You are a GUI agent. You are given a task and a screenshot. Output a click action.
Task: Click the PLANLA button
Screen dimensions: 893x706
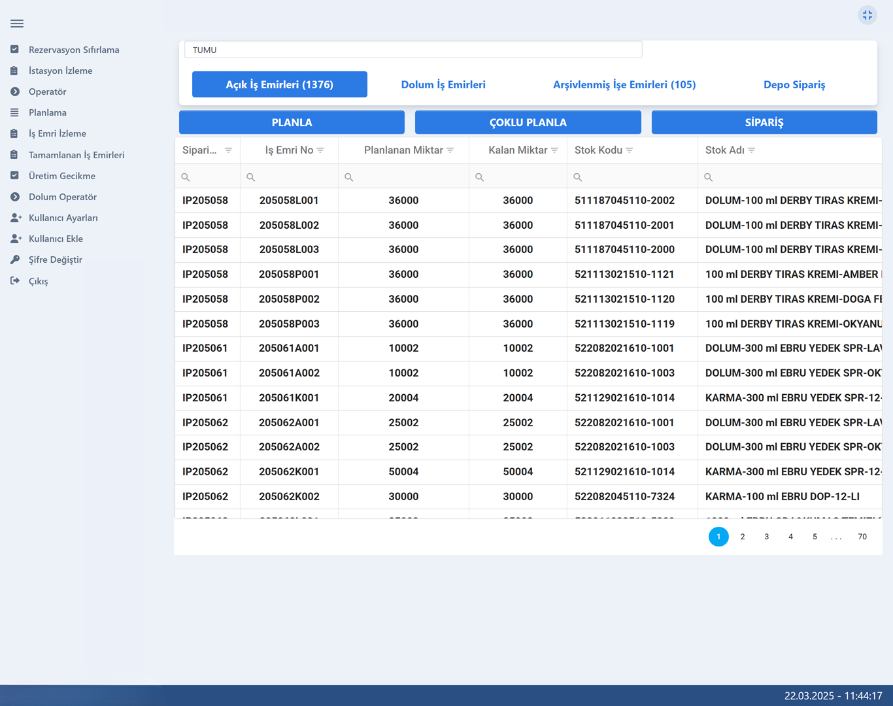pos(292,122)
